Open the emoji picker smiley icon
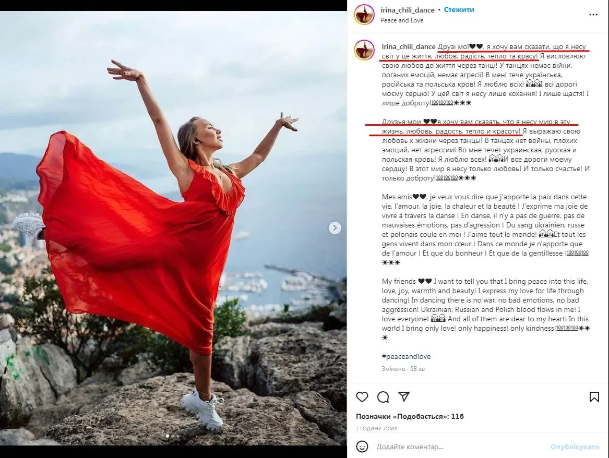The width and height of the screenshot is (609, 458). click(362, 447)
